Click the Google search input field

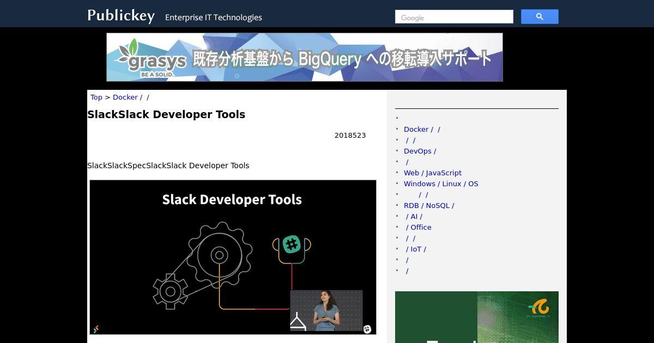(454, 17)
